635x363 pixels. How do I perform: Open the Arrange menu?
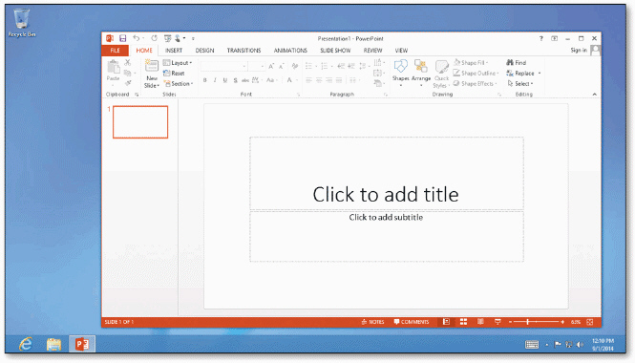(421, 73)
